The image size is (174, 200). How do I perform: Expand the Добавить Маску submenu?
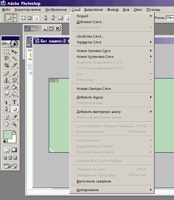pyautogui.click(x=112, y=97)
